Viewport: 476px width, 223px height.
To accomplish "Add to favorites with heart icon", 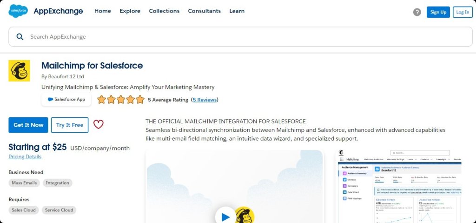I will click(x=99, y=124).
